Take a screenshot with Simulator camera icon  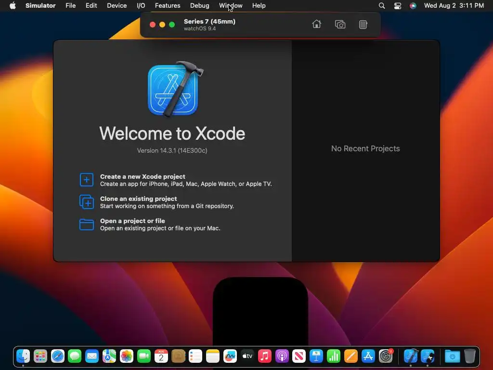point(340,24)
